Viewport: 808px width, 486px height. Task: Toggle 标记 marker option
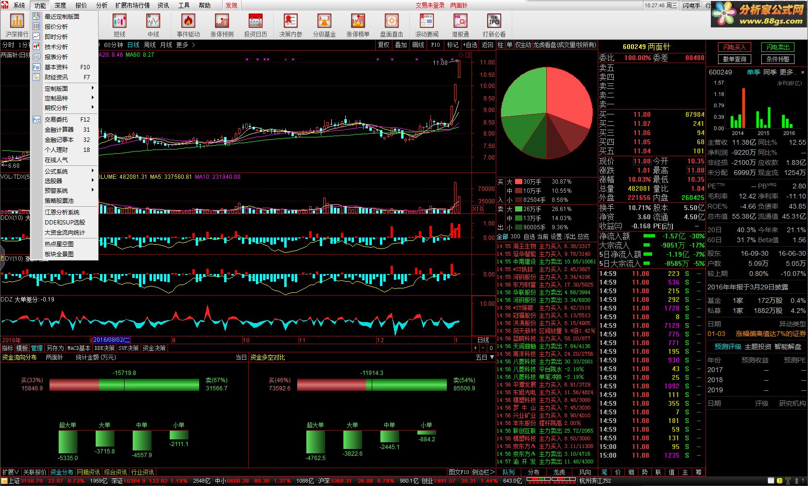pos(453,45)
